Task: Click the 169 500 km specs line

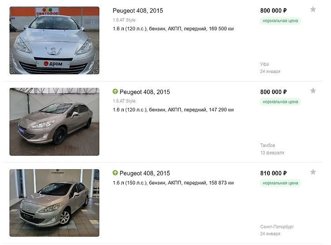Action: pos(173,29)
